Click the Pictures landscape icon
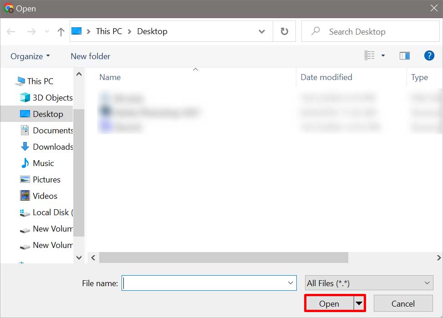 (25, 179)
